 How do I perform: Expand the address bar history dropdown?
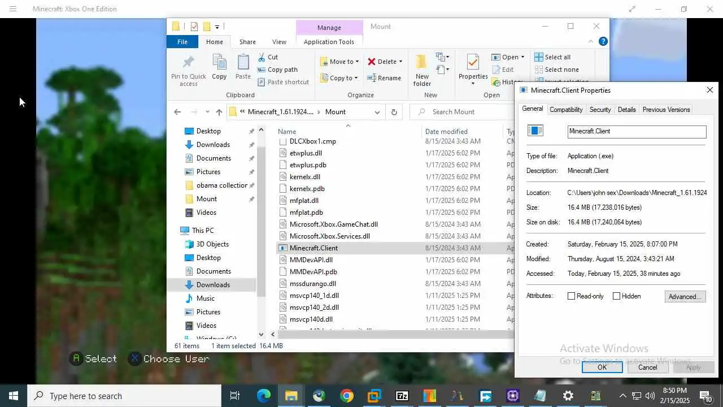tap(377, 112)
